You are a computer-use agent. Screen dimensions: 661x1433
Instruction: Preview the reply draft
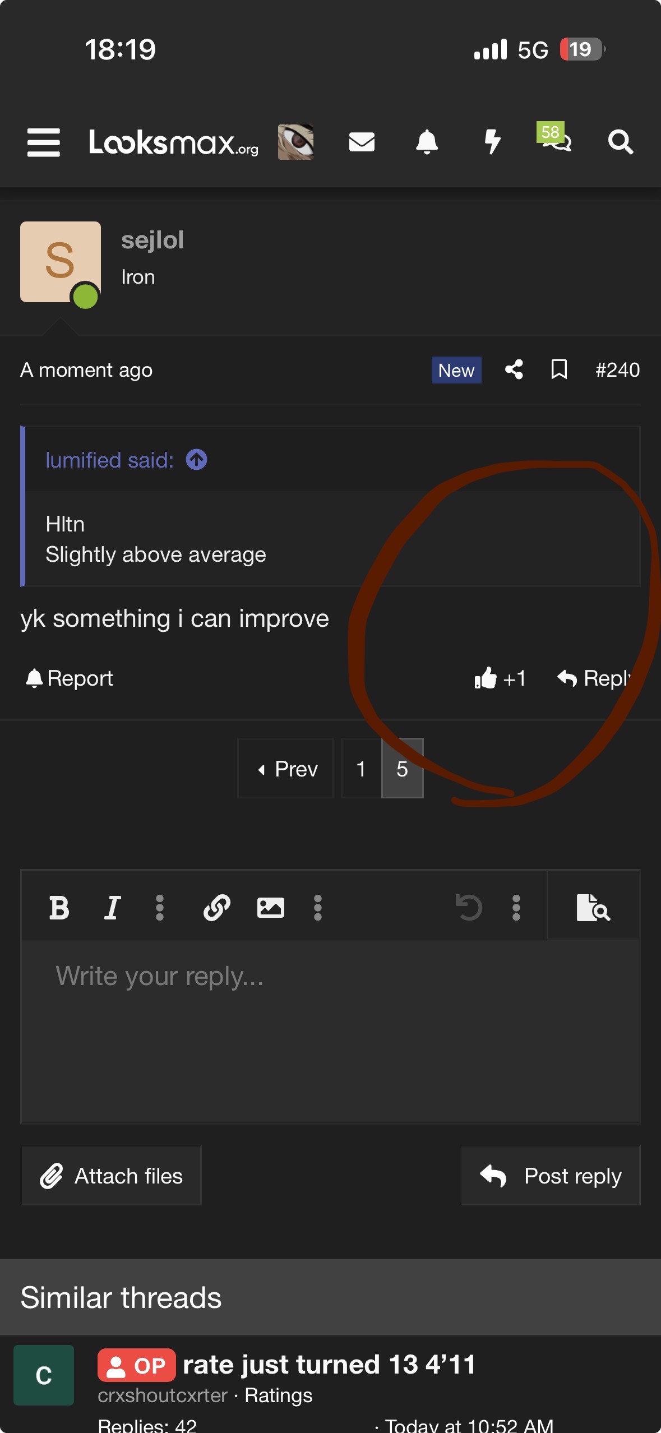[593, 908]
